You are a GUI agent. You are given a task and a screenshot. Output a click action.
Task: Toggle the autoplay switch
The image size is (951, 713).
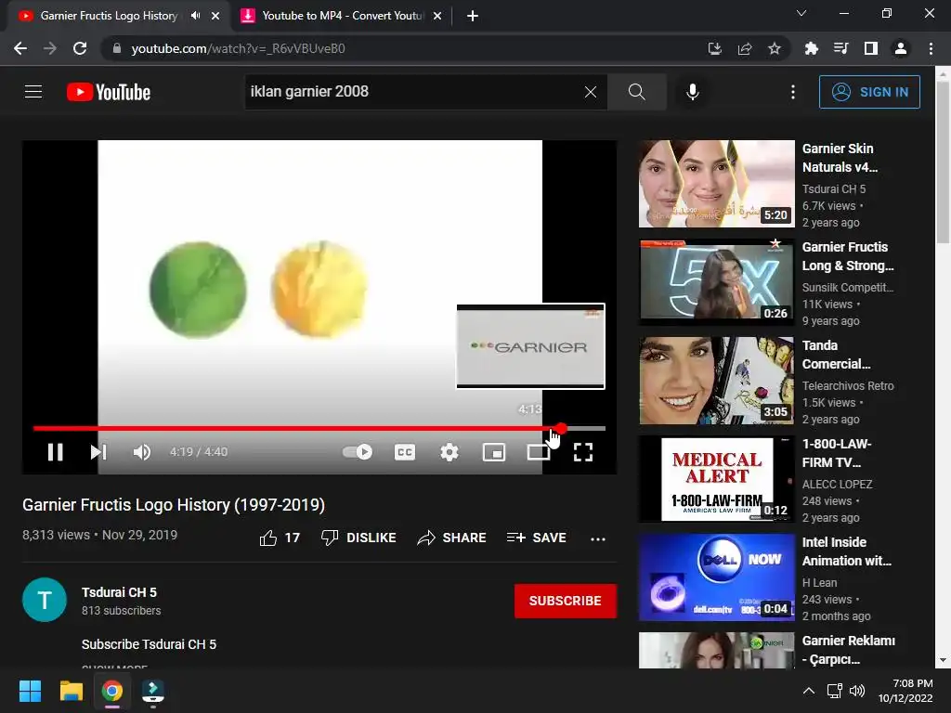(x=358, y=452)
